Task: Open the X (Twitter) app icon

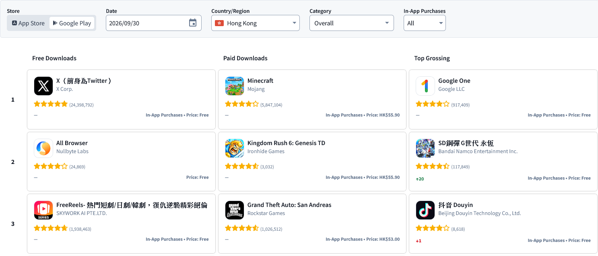Action: pyautogui.click(x=43, y=86)
